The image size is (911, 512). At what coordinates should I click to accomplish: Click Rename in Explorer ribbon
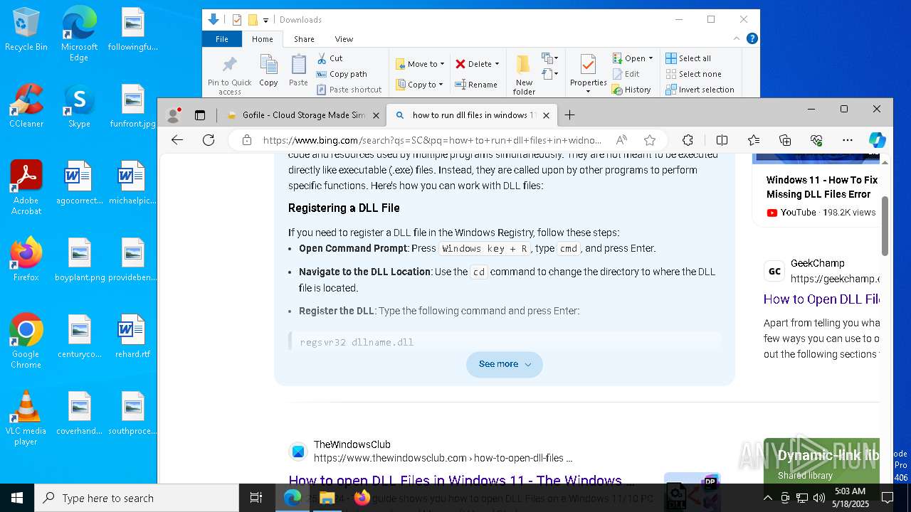[x=477, y=85]
